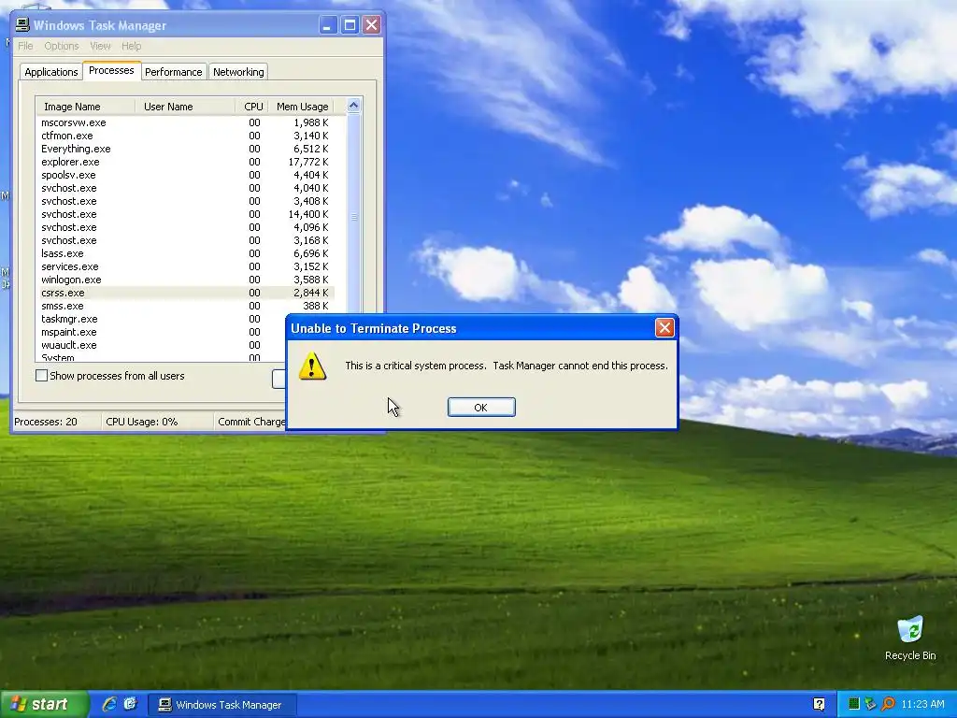Switch to the Performance tab
The width and height of the screenshot is (957, 718).
click(x=173, y=72)
